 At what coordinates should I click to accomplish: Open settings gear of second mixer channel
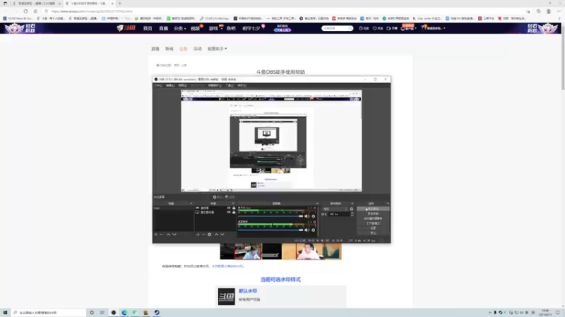tap(313, 230)
